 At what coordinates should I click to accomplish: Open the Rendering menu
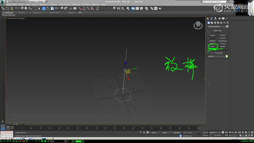point(76,4)
